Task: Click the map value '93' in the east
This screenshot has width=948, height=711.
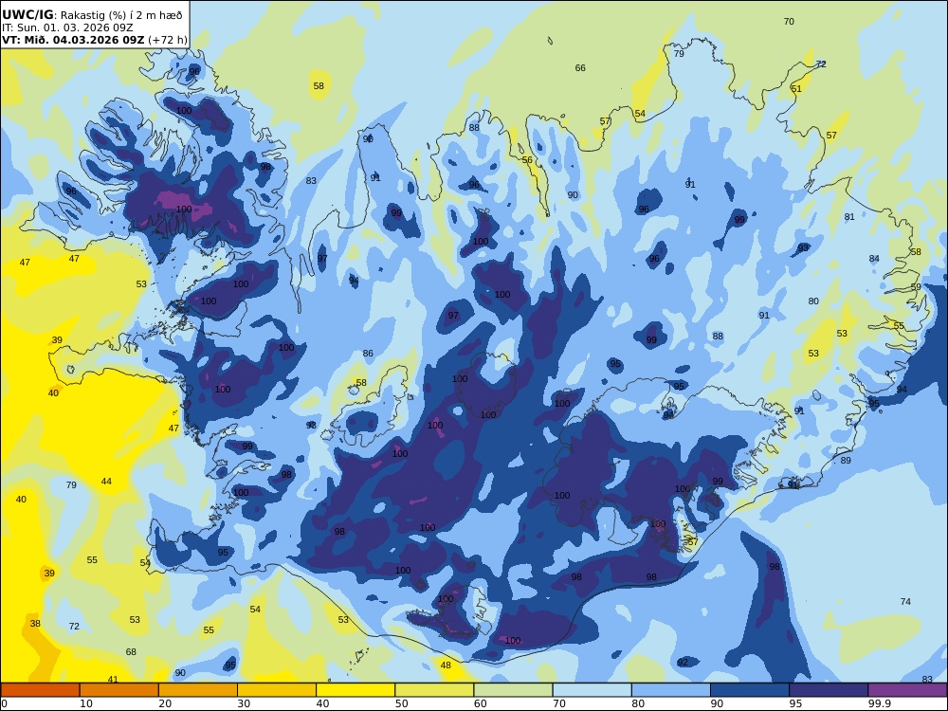Action: (803, 247)
